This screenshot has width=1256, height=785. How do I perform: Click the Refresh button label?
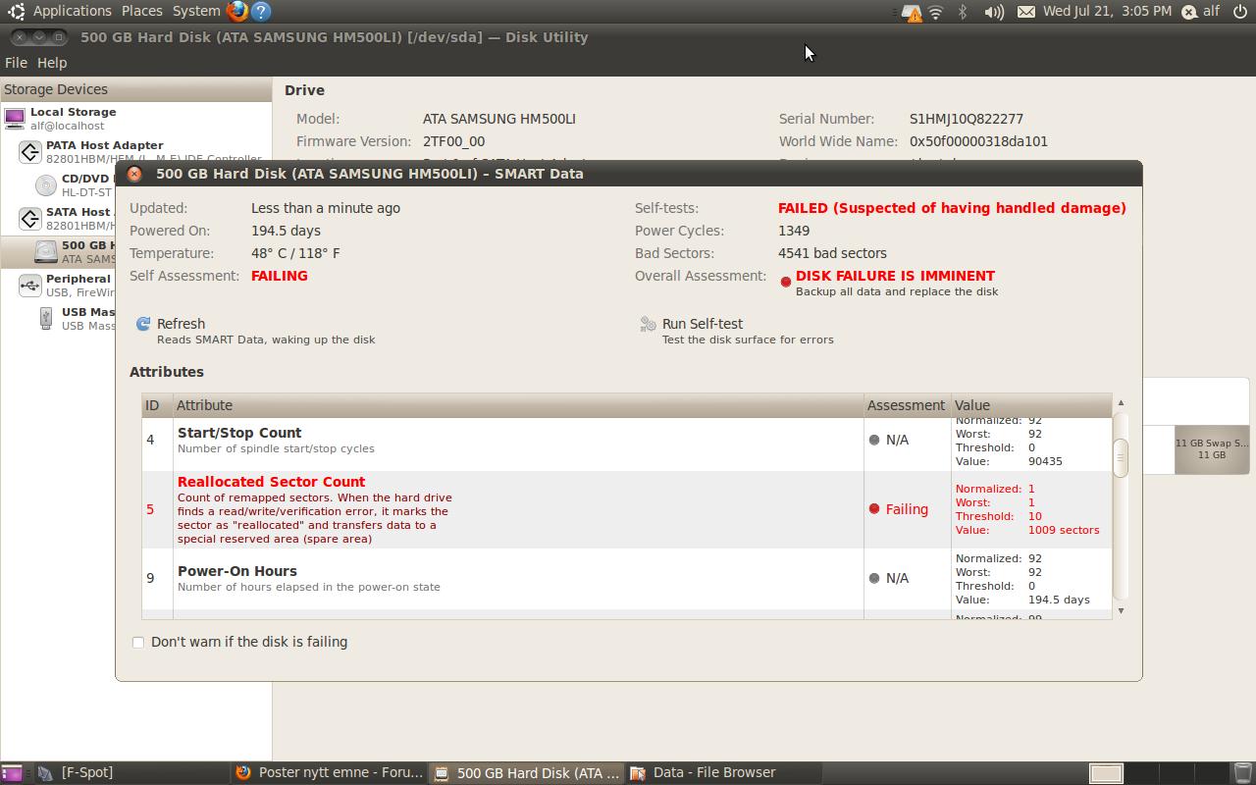[x=181, y=324]
